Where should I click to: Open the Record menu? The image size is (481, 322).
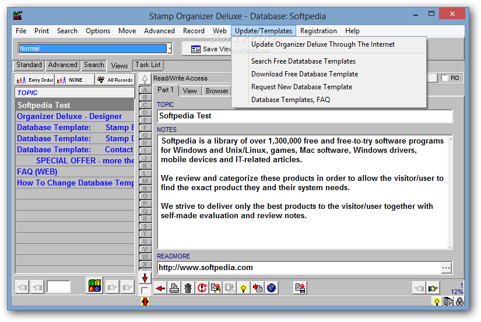pyautogui.click(x=194, y=31)
